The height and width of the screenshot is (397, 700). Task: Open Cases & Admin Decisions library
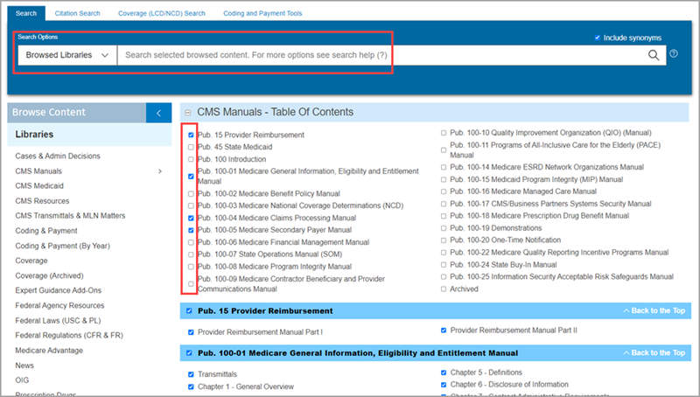[58, 157]
